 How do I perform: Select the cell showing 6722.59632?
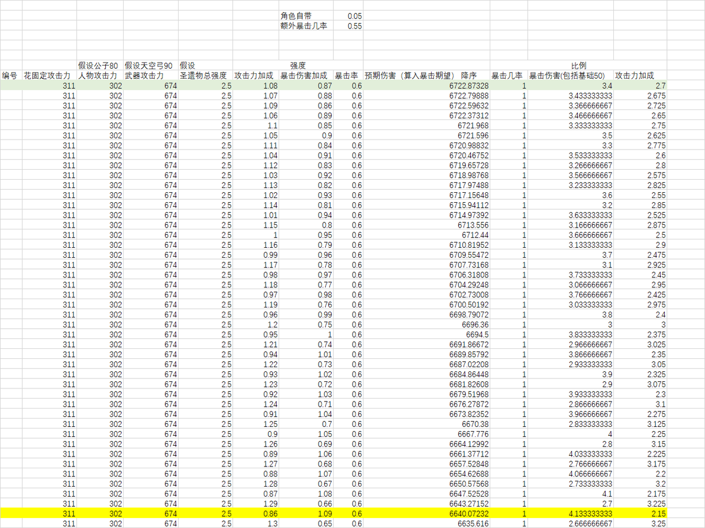426,106
